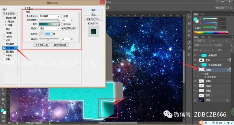Screen dimensions: 234x125
Task: Select the Path Selection arrow tool
Action: click(3, 90)
